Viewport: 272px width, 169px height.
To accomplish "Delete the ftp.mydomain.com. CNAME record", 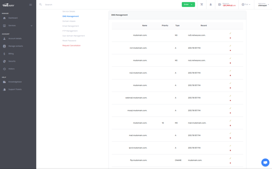I will 230,163.
